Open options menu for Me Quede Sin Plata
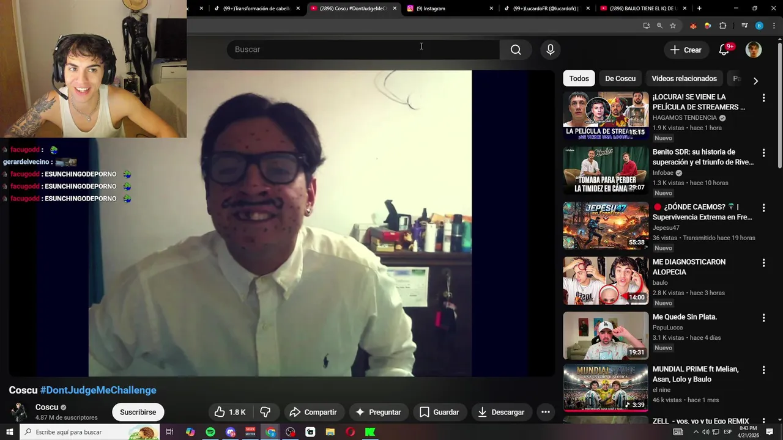The width and height of the screenshot is (783, 440). [x=763, y=318]
